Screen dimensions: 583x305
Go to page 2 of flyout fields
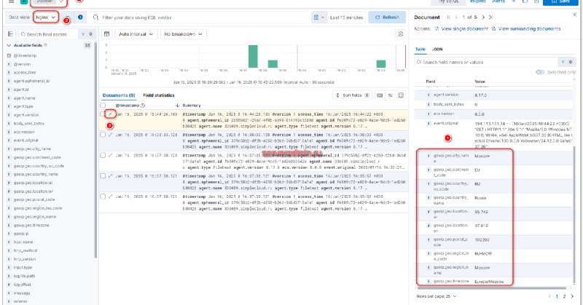564,296
